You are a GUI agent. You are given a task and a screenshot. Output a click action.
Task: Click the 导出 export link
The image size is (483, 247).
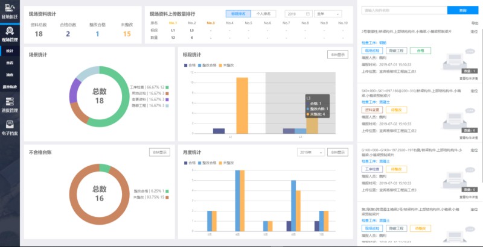point(474,22)
